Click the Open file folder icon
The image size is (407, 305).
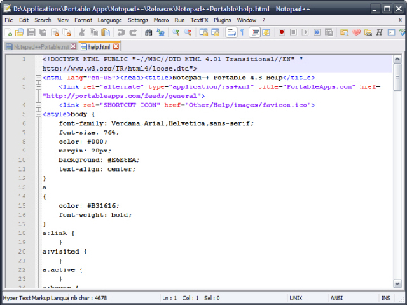click(x=20, y=32)
